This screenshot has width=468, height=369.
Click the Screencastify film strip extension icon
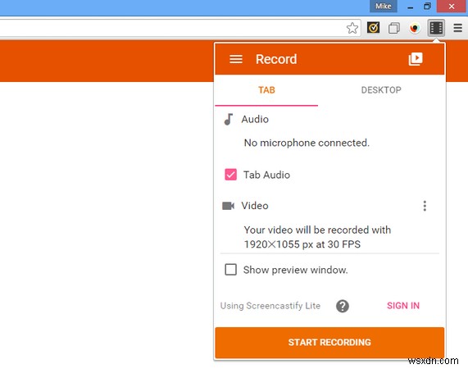click(436, 28)
